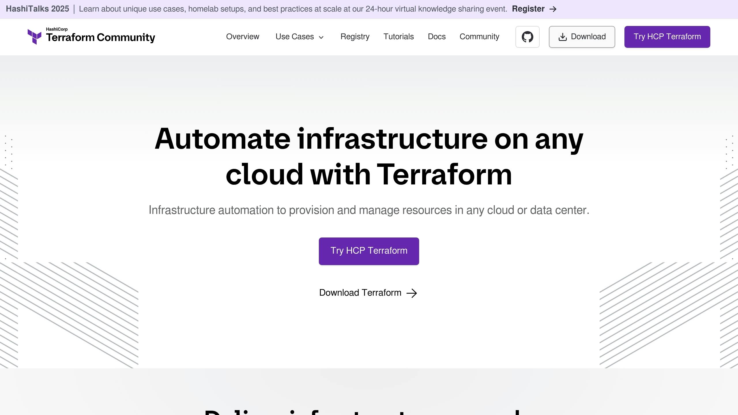Scroll down to Deliver infrastructure section

coord(369,410)
